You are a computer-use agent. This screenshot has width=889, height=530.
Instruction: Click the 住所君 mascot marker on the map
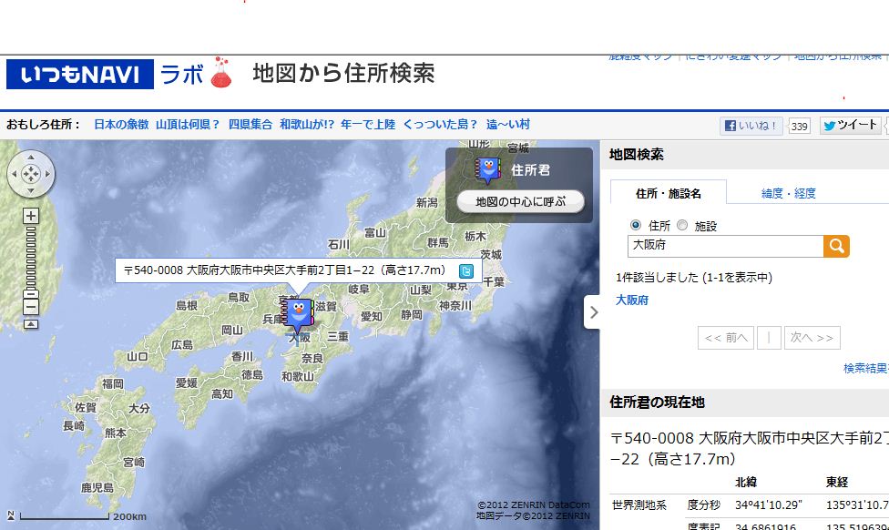coord(297,314)
